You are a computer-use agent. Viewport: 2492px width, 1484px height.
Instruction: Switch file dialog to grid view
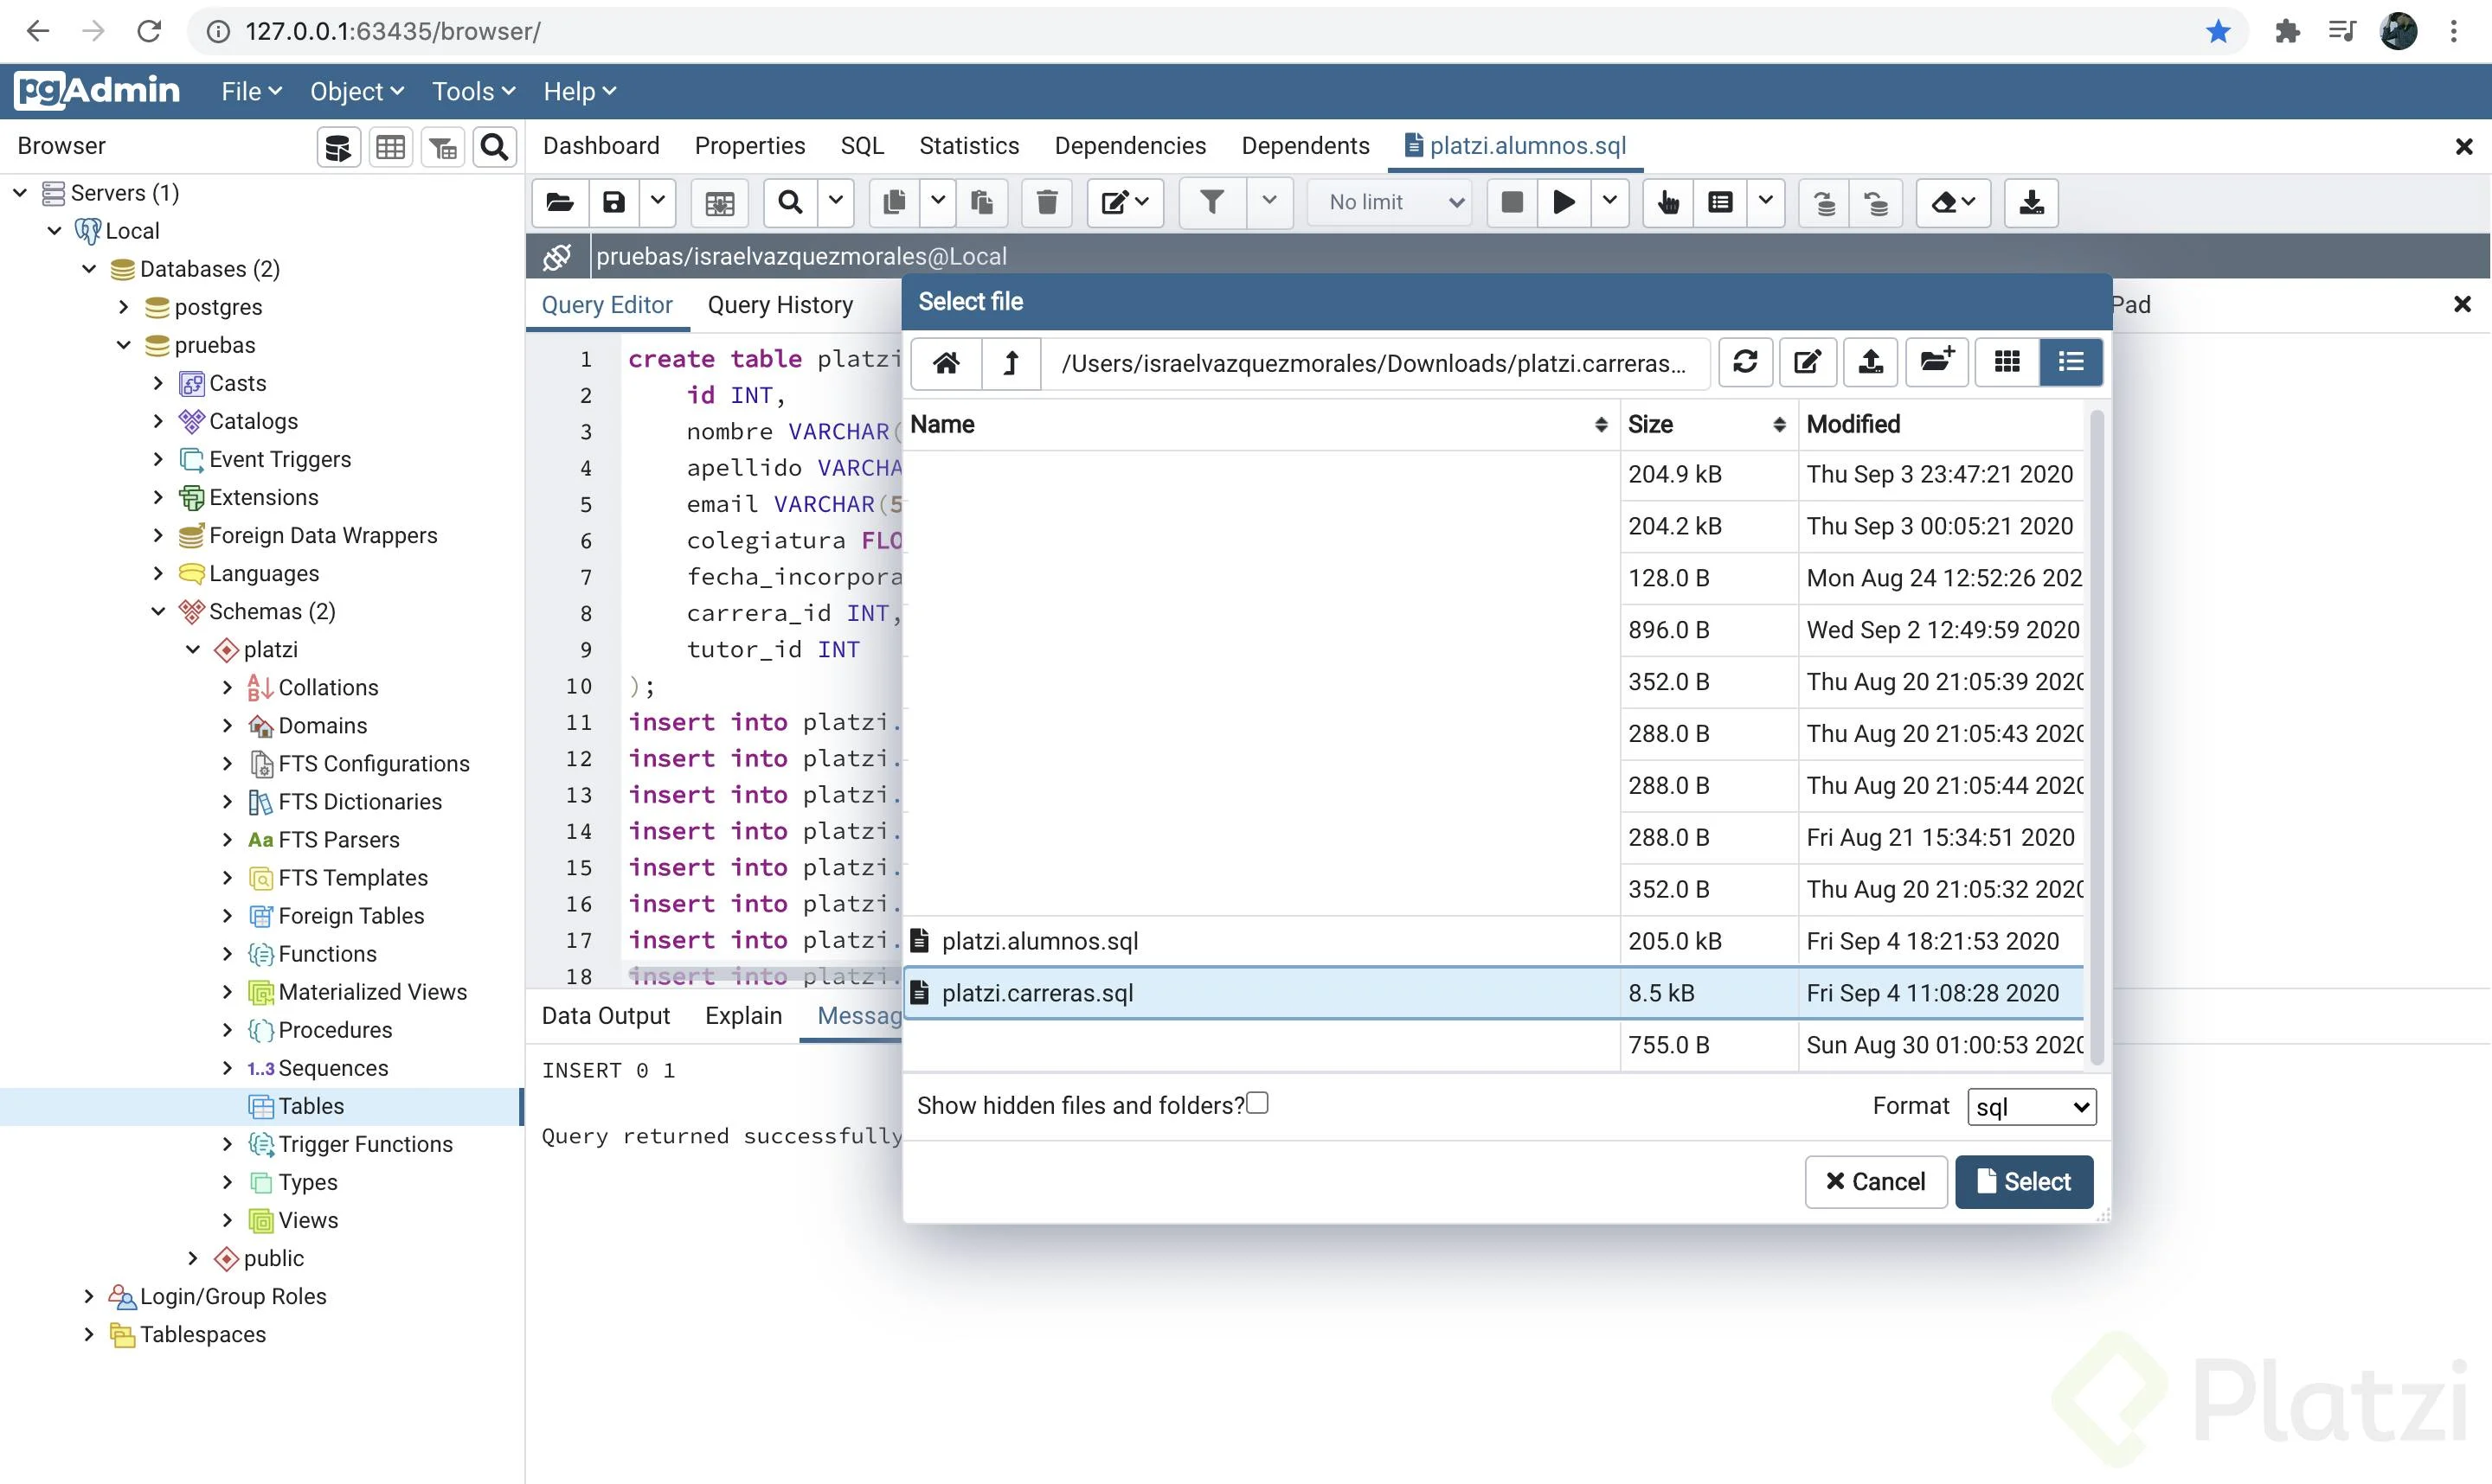[2007, 362]
